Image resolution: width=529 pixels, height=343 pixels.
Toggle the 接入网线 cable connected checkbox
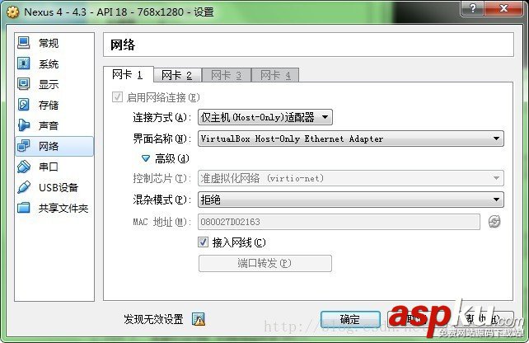click(203, 242)
